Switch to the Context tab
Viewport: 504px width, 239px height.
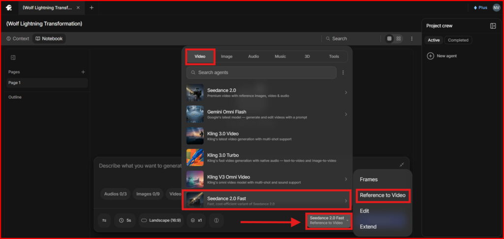[x=18, y=38]
